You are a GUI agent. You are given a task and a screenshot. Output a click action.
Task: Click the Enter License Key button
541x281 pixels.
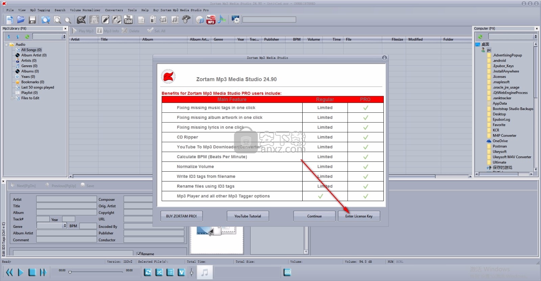359,216
